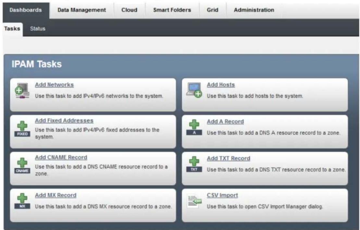Open the Add TXT Record link
Image resolution: width=360 pixels, height=230 pixels.
tap(229, 158)
